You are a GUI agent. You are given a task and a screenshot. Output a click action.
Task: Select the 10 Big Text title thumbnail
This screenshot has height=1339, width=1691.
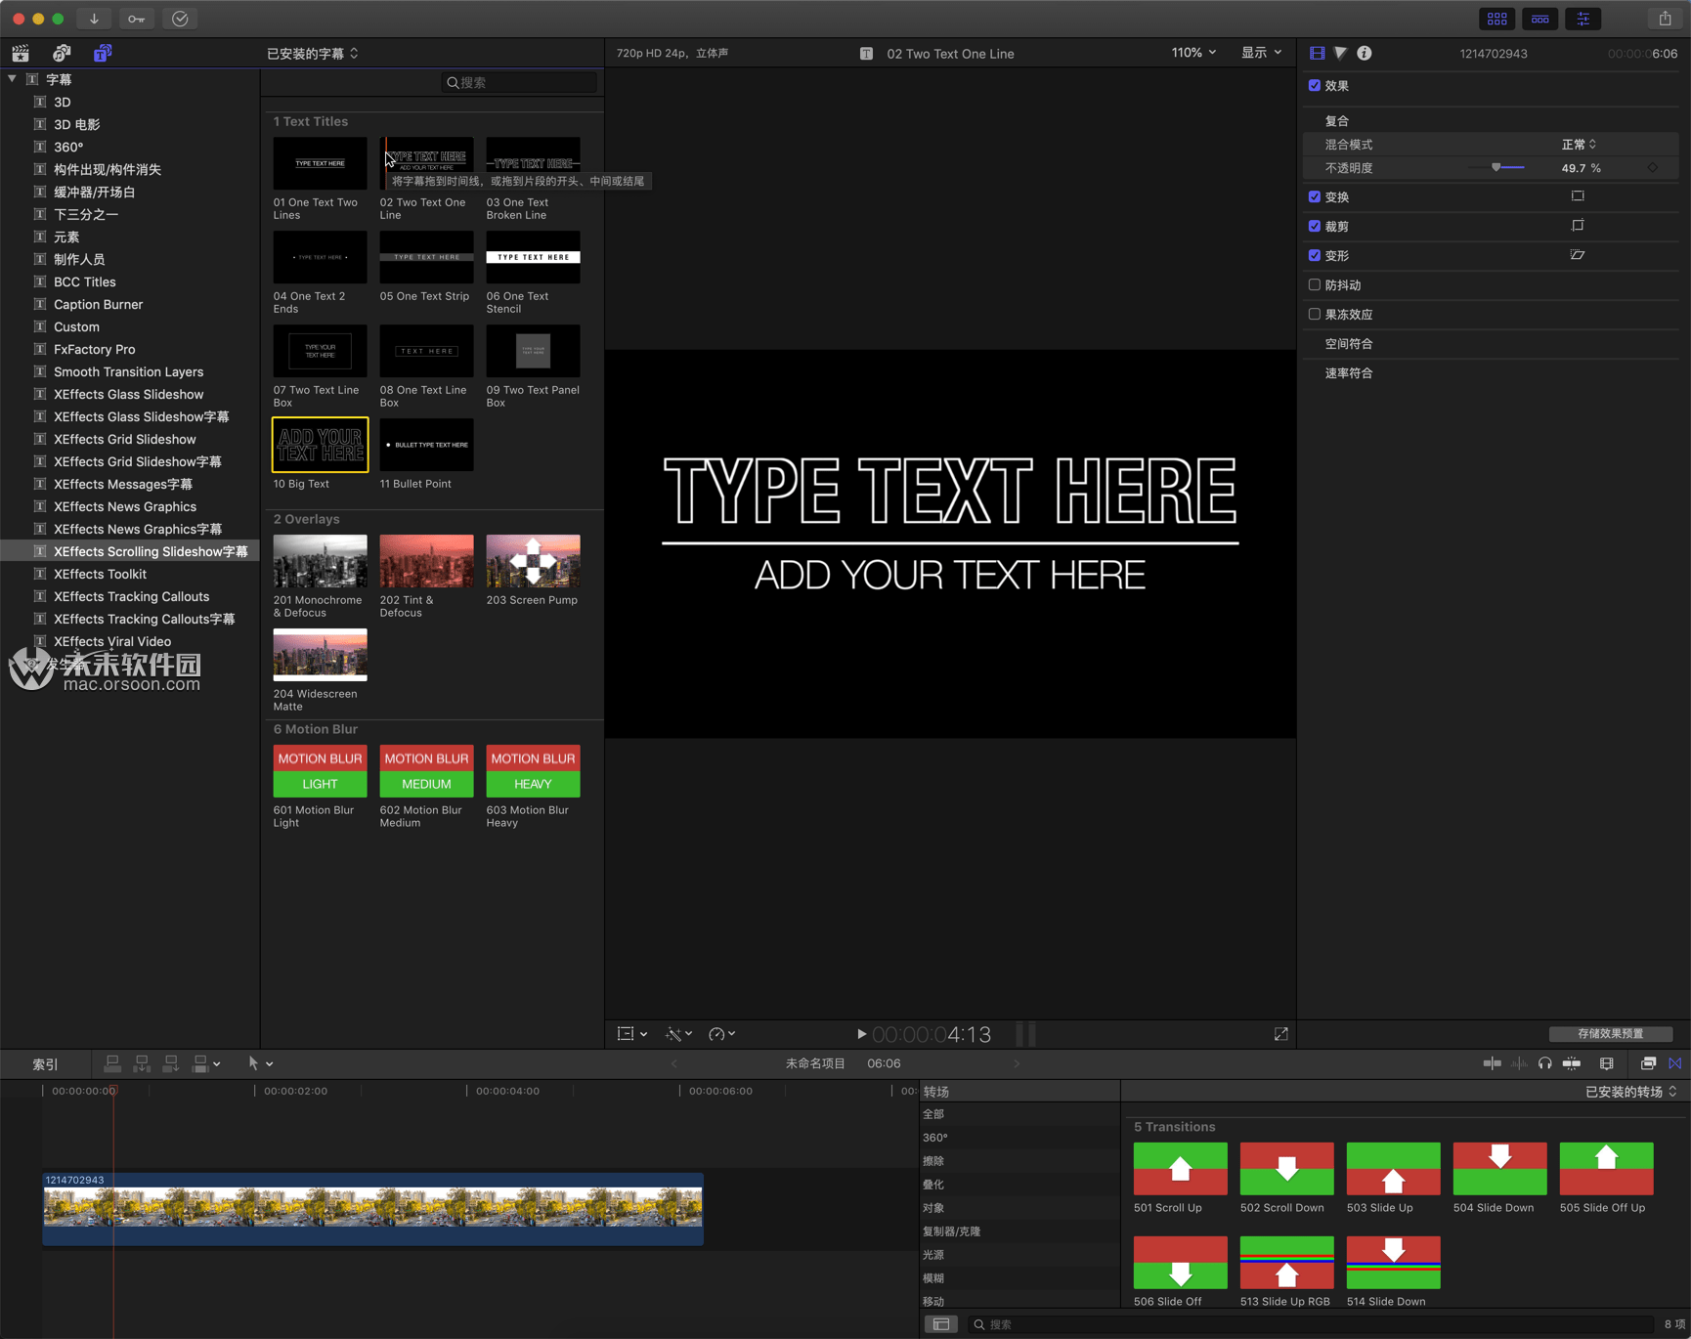point(321,445)
